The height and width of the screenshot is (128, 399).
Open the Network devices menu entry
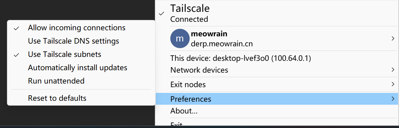pos(199,70)
